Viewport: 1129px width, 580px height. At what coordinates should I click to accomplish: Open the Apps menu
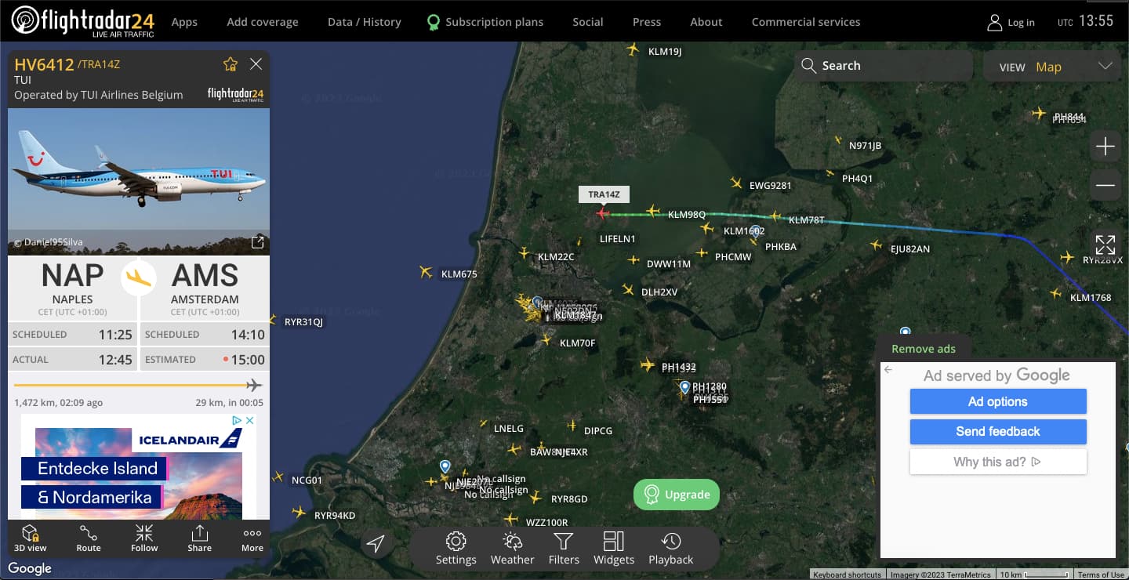click(x=184, y=22)
